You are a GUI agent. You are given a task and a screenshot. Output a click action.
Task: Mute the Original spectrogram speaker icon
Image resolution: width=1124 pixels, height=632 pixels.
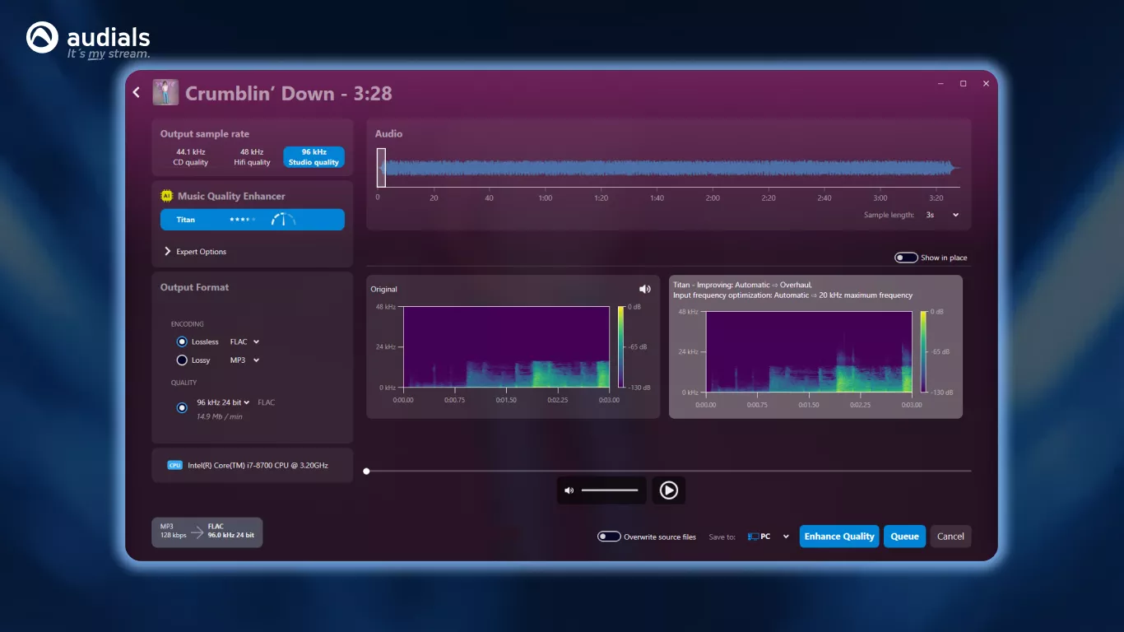pyautogui.click(x=644, y=289)
